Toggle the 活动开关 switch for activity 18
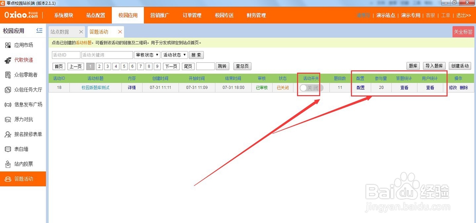The image size is (476, 223). click(311, 88)
